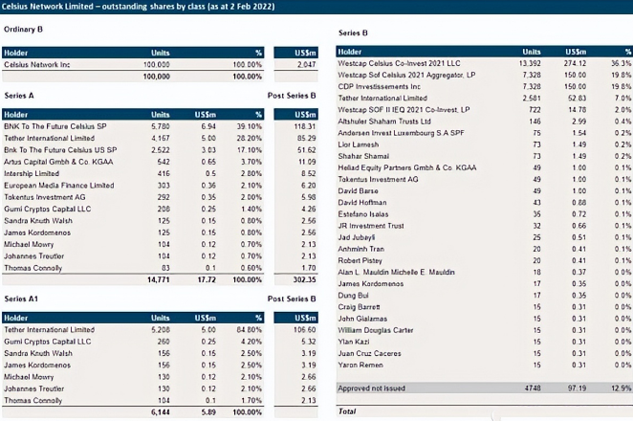Click 'Bnk To The Future Celsius US SP' holder

[60, 150]
